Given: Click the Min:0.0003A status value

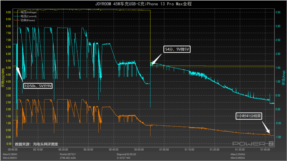Looking at the screenshot, I should (x=238, y=158).
